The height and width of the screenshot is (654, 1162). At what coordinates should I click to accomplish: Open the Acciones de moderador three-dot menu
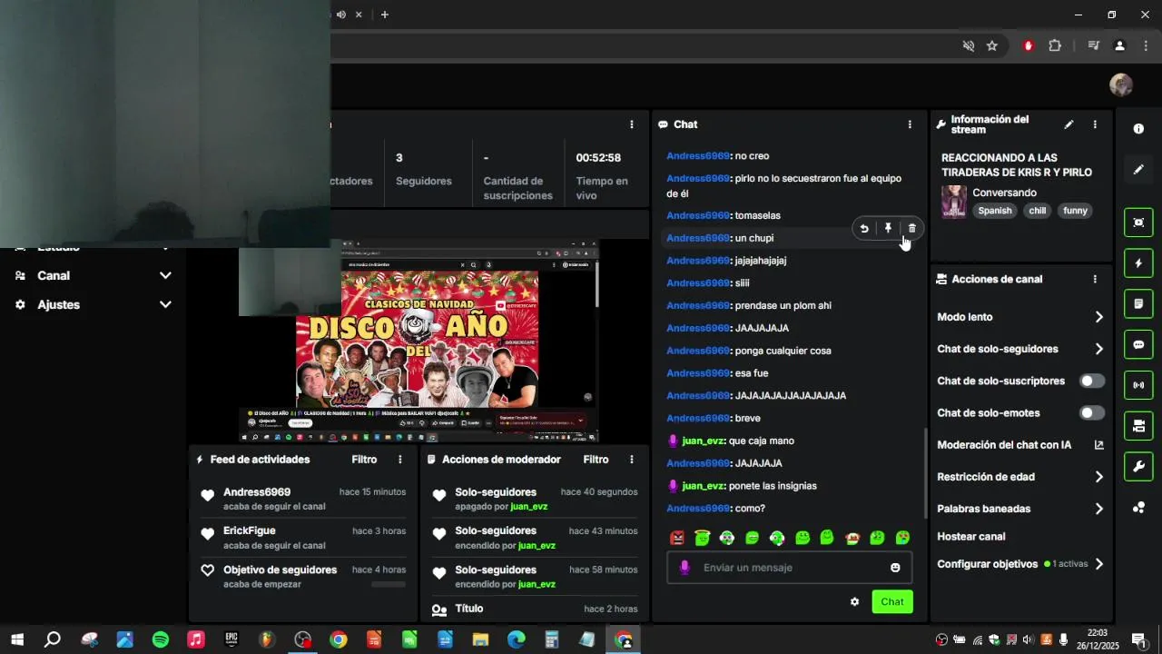coord(632,460)
